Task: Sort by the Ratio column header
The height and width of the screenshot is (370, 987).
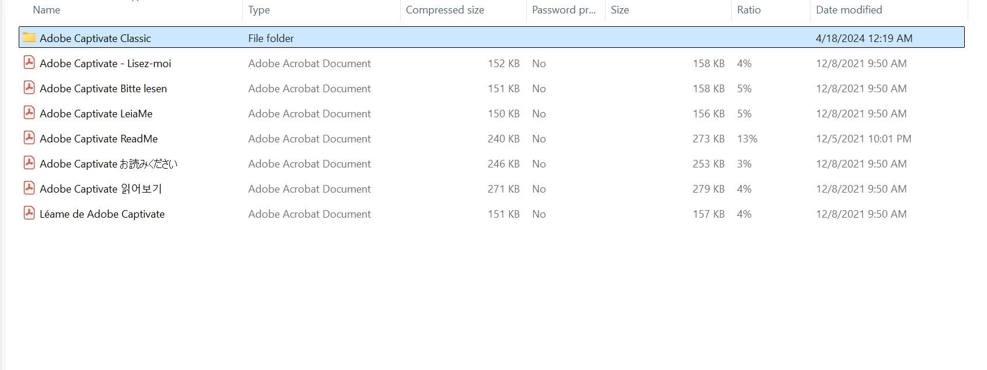Action: point(749,10)
